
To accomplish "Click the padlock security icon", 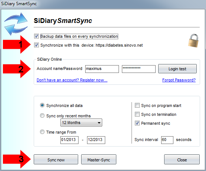I will click(193, 40).
